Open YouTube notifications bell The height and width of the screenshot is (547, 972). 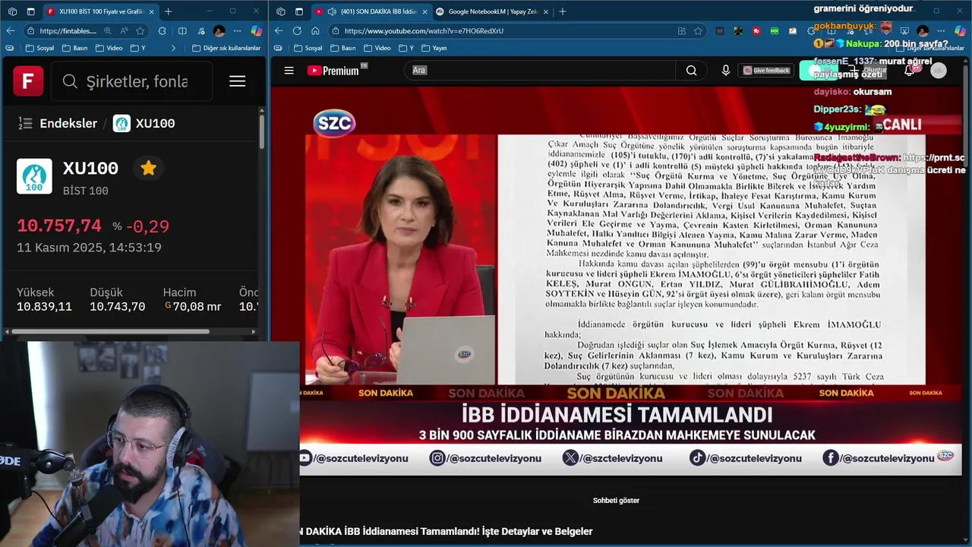pos(909,71)
